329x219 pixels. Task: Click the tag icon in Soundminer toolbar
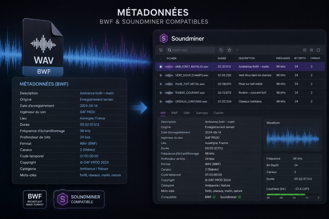click(x=221, y=50)
